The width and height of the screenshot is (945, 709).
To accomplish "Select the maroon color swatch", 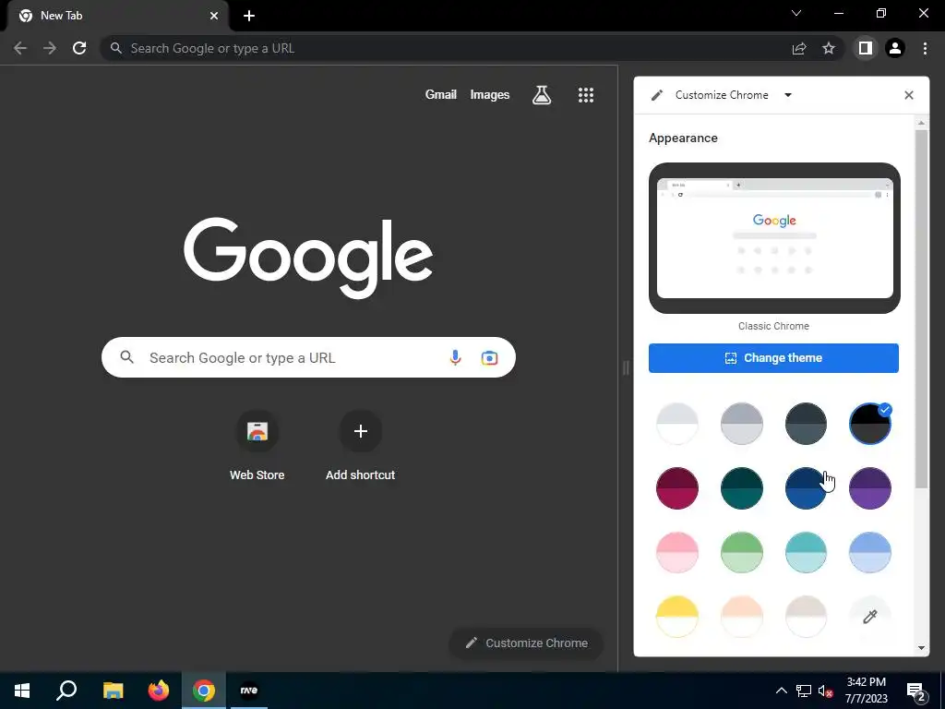I will [676, 487].
